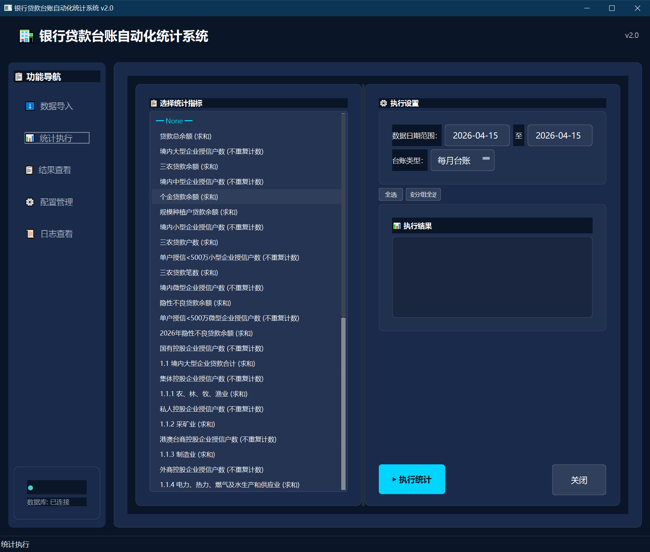This screenshot has height=552, width=650.
Task: Click the start date field 2026-04-15
Action: [x=477, y=135]
